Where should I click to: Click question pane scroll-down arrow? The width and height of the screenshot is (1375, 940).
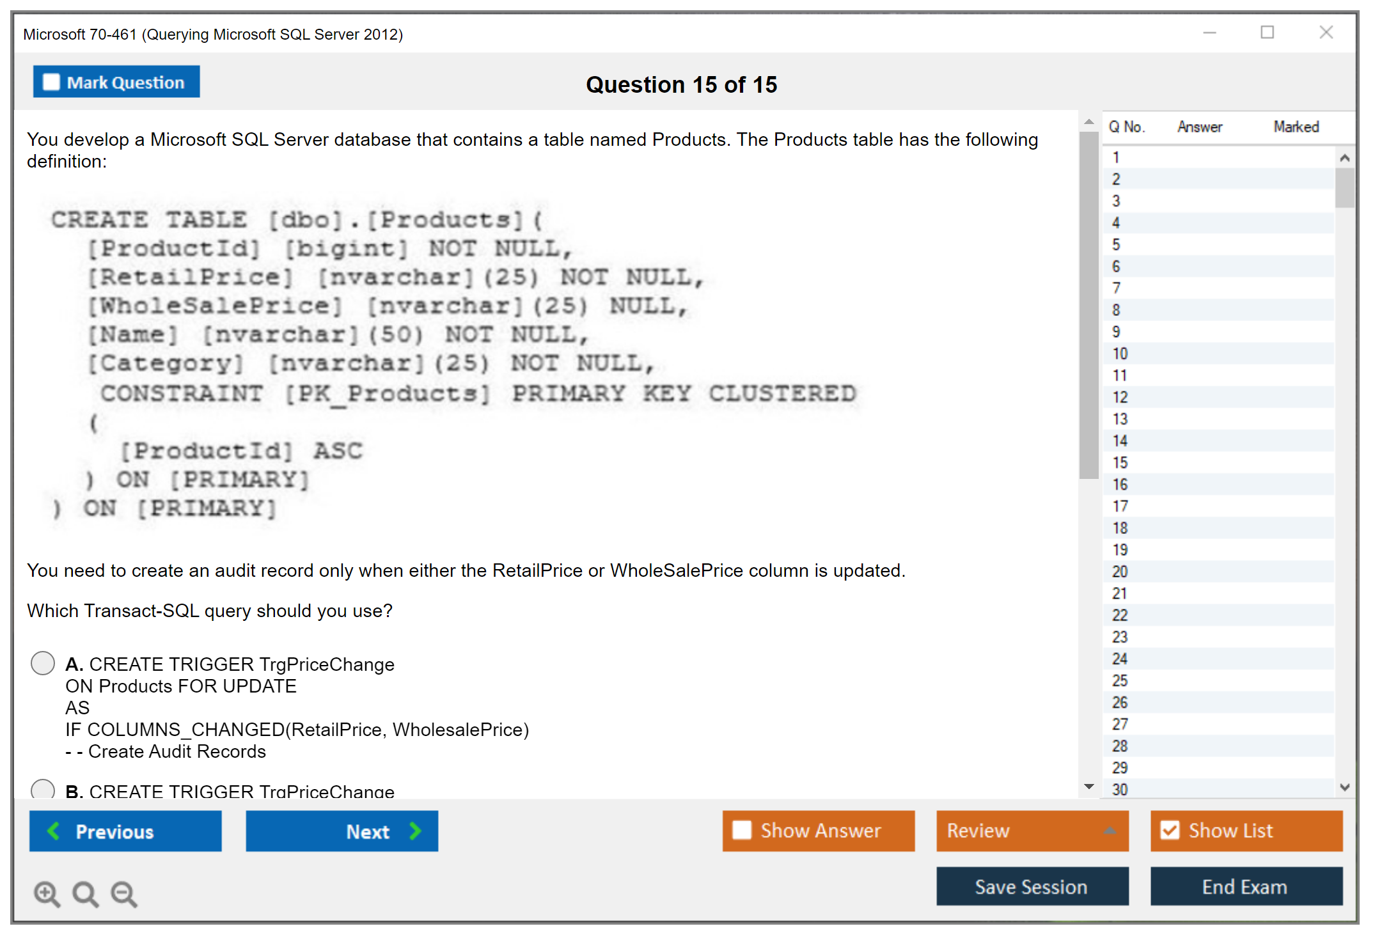pyautogui.click(x=1088, y=787)
